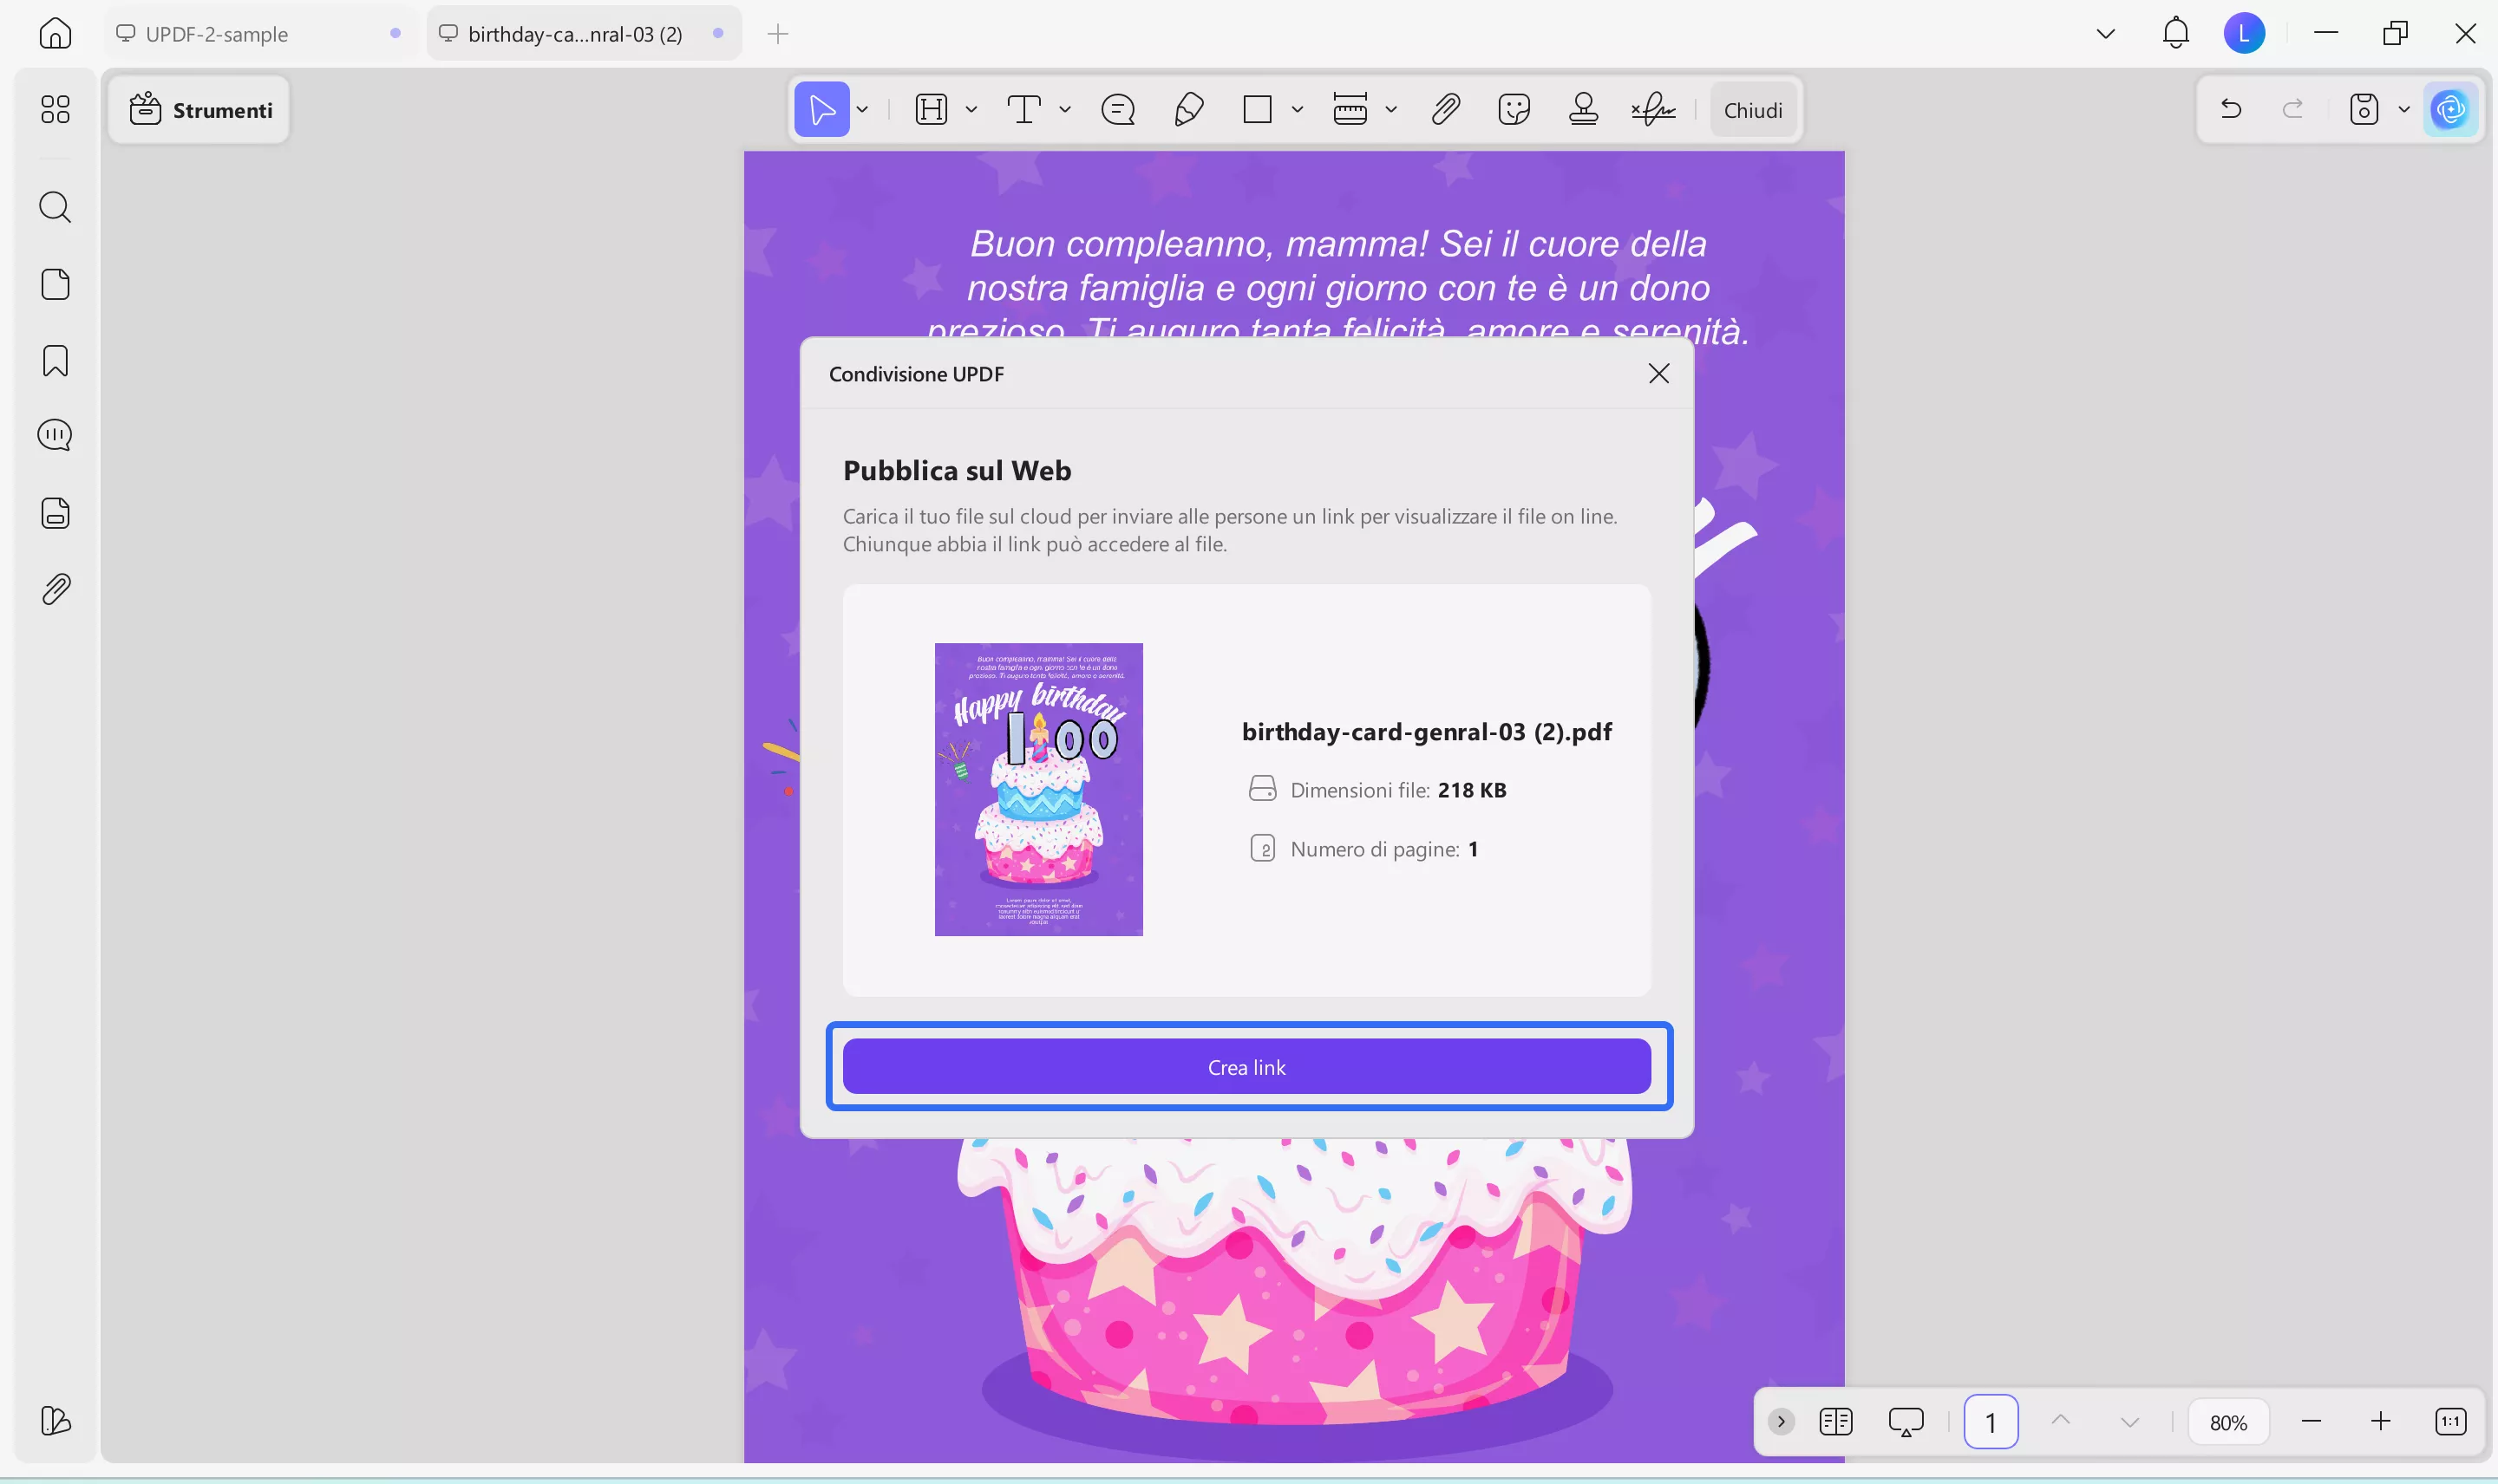Open a new tab with plus
The image size is (2498, 1484).
pyautogui.click(x=777, y=34)
